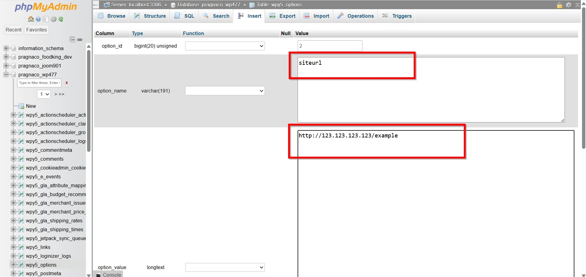Expand the wpy5_gla_shipping_rates table node
The image size is (586, 277).
pyautogui.click(x=13, y=221)
